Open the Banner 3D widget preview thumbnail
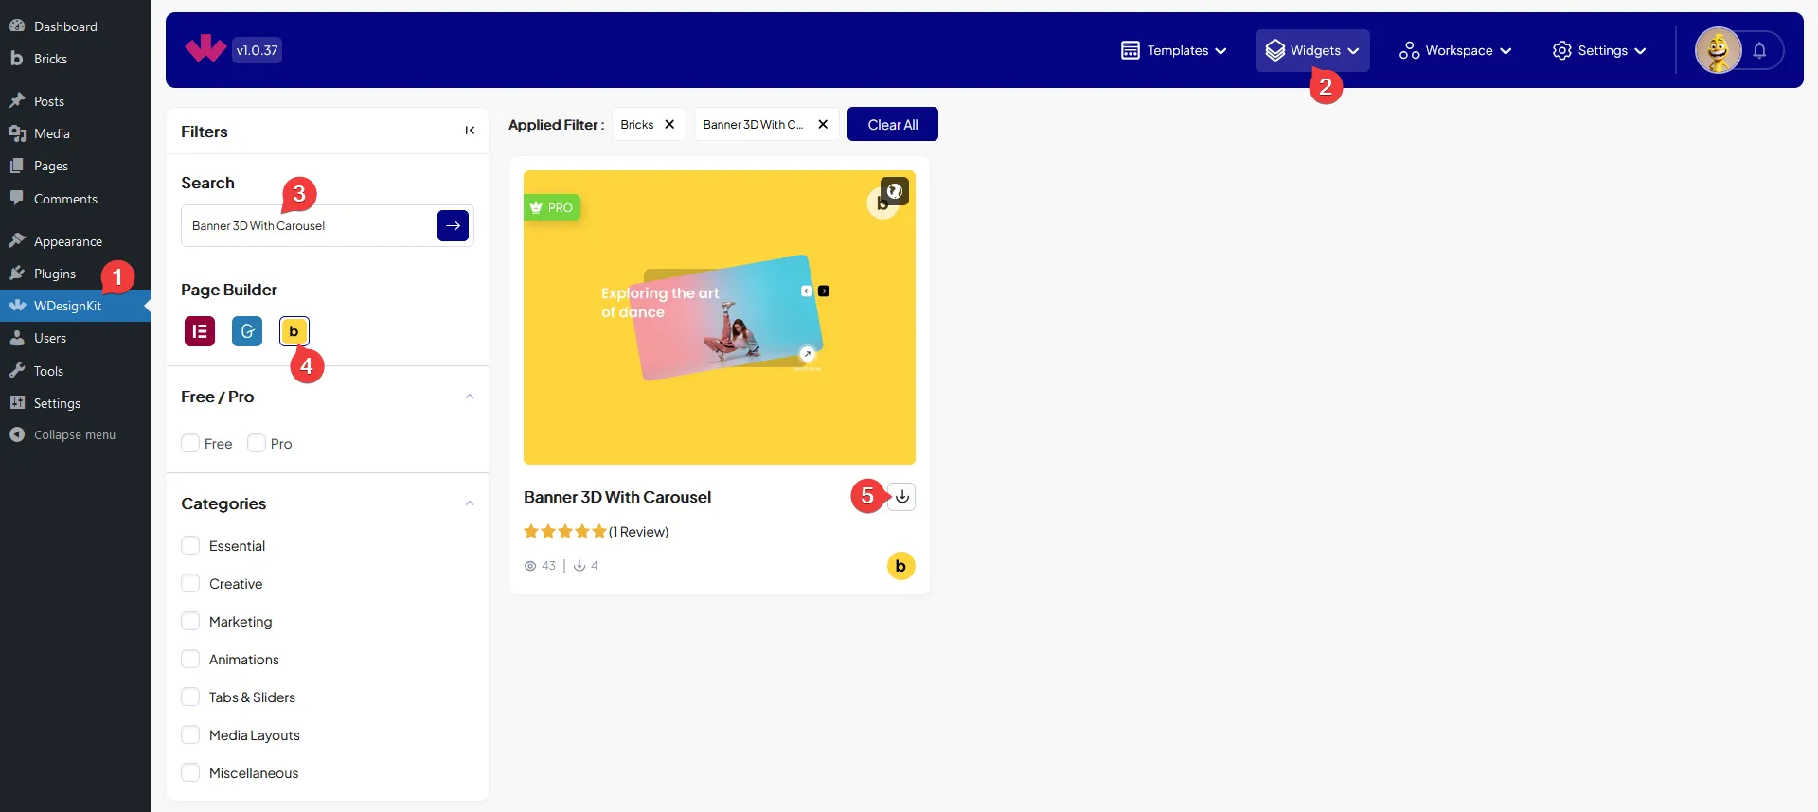This screenshot has width=1818, height=812. [719, 318]
